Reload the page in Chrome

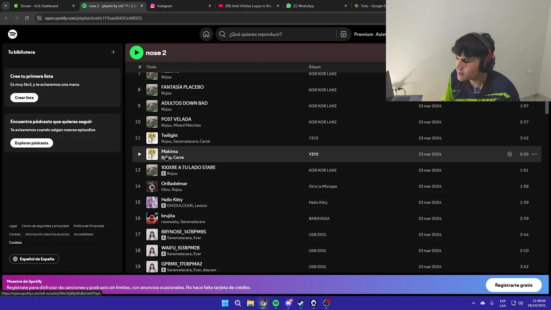(27, 18)
